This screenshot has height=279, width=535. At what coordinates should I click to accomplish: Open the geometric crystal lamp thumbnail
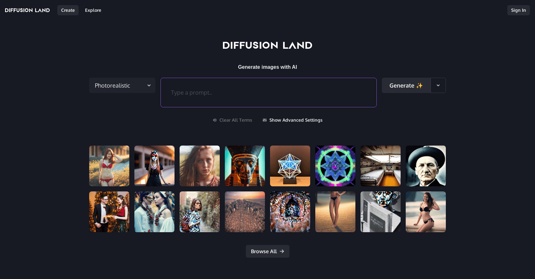coord(290,166)
